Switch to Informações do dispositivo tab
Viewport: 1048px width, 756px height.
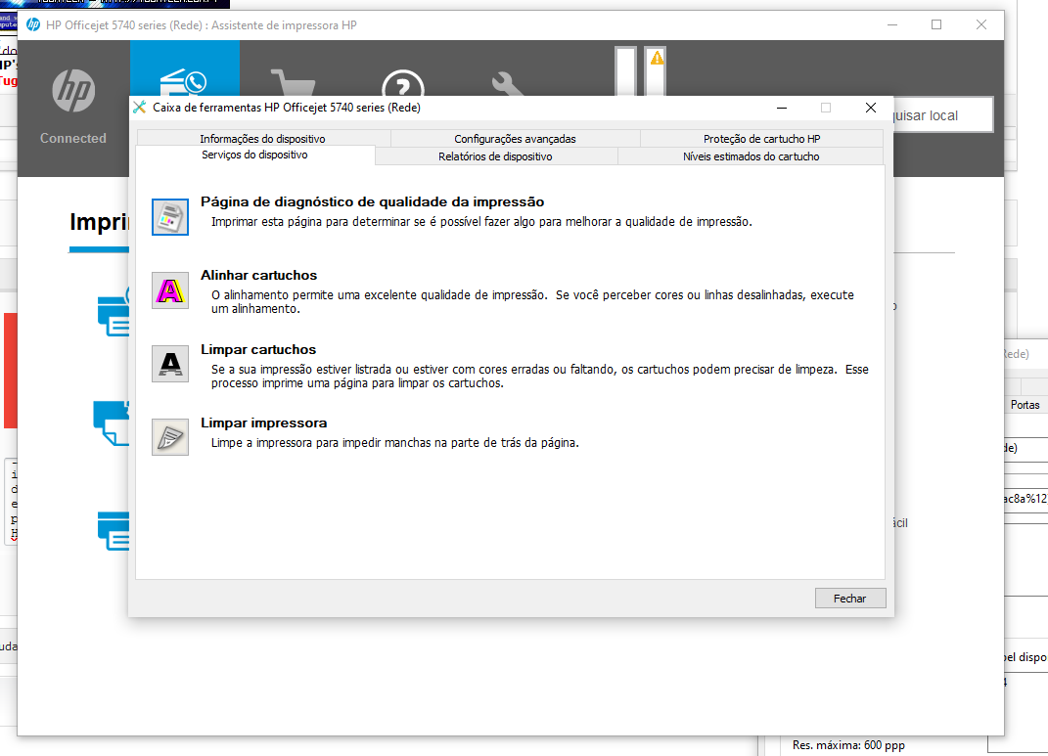pos(262,139)
